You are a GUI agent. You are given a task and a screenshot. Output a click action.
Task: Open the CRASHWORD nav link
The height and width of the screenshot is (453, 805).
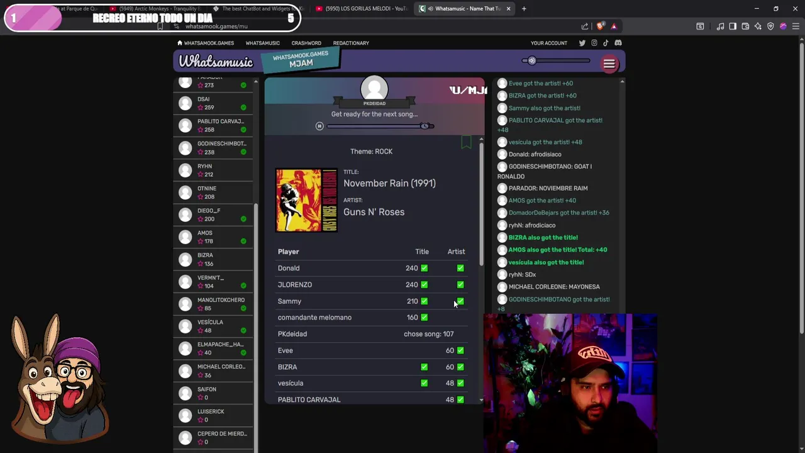point(306,43)
